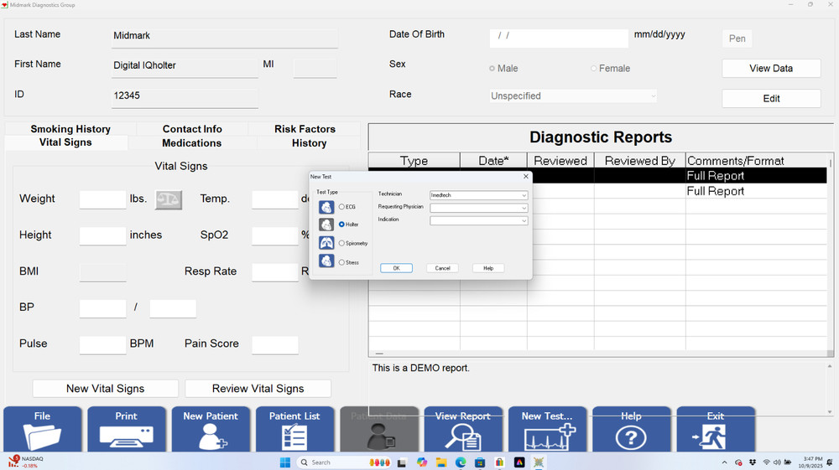Select the Spirometry test type radio button

click(x=341, y=243)
